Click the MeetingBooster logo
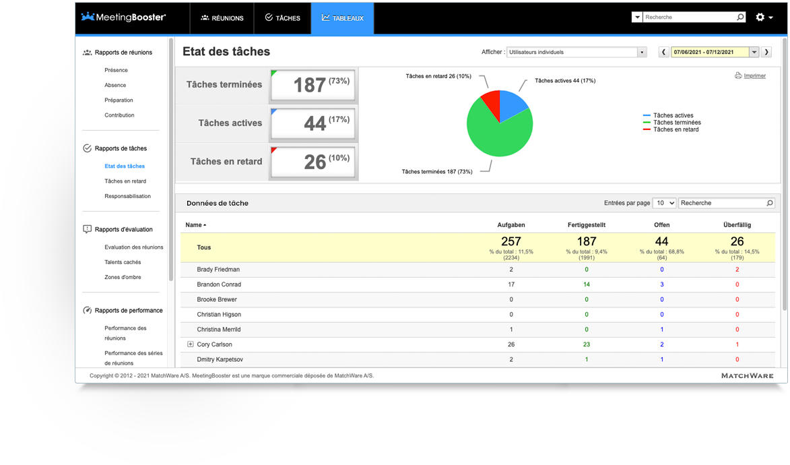The width and height of the screenshot is (790, 465). click(123, 17)
